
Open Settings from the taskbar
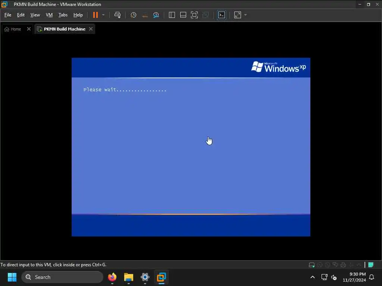(145, 277)
